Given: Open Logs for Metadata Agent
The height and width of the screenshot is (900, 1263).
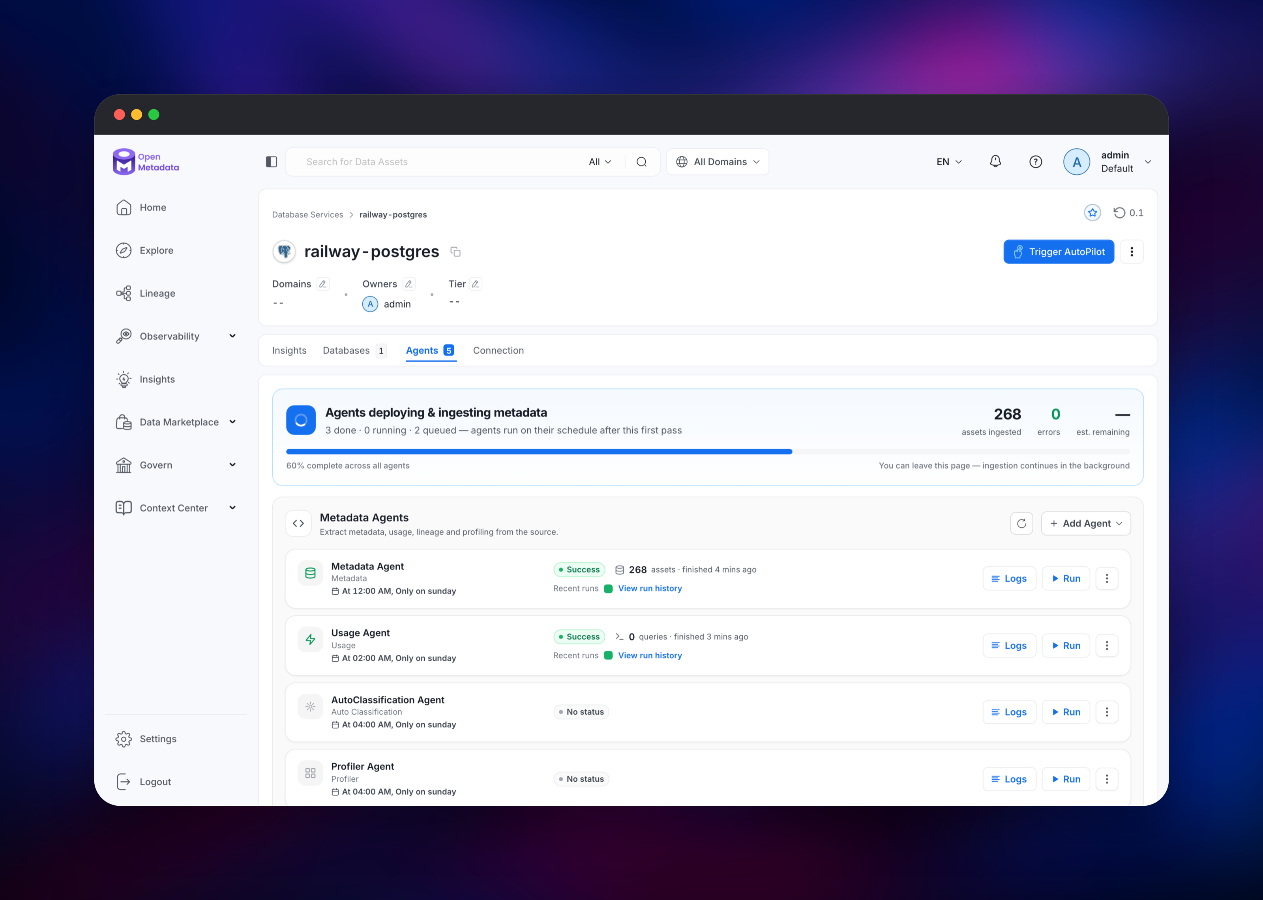Looking at the screenshot, I should click(1009, 579).
